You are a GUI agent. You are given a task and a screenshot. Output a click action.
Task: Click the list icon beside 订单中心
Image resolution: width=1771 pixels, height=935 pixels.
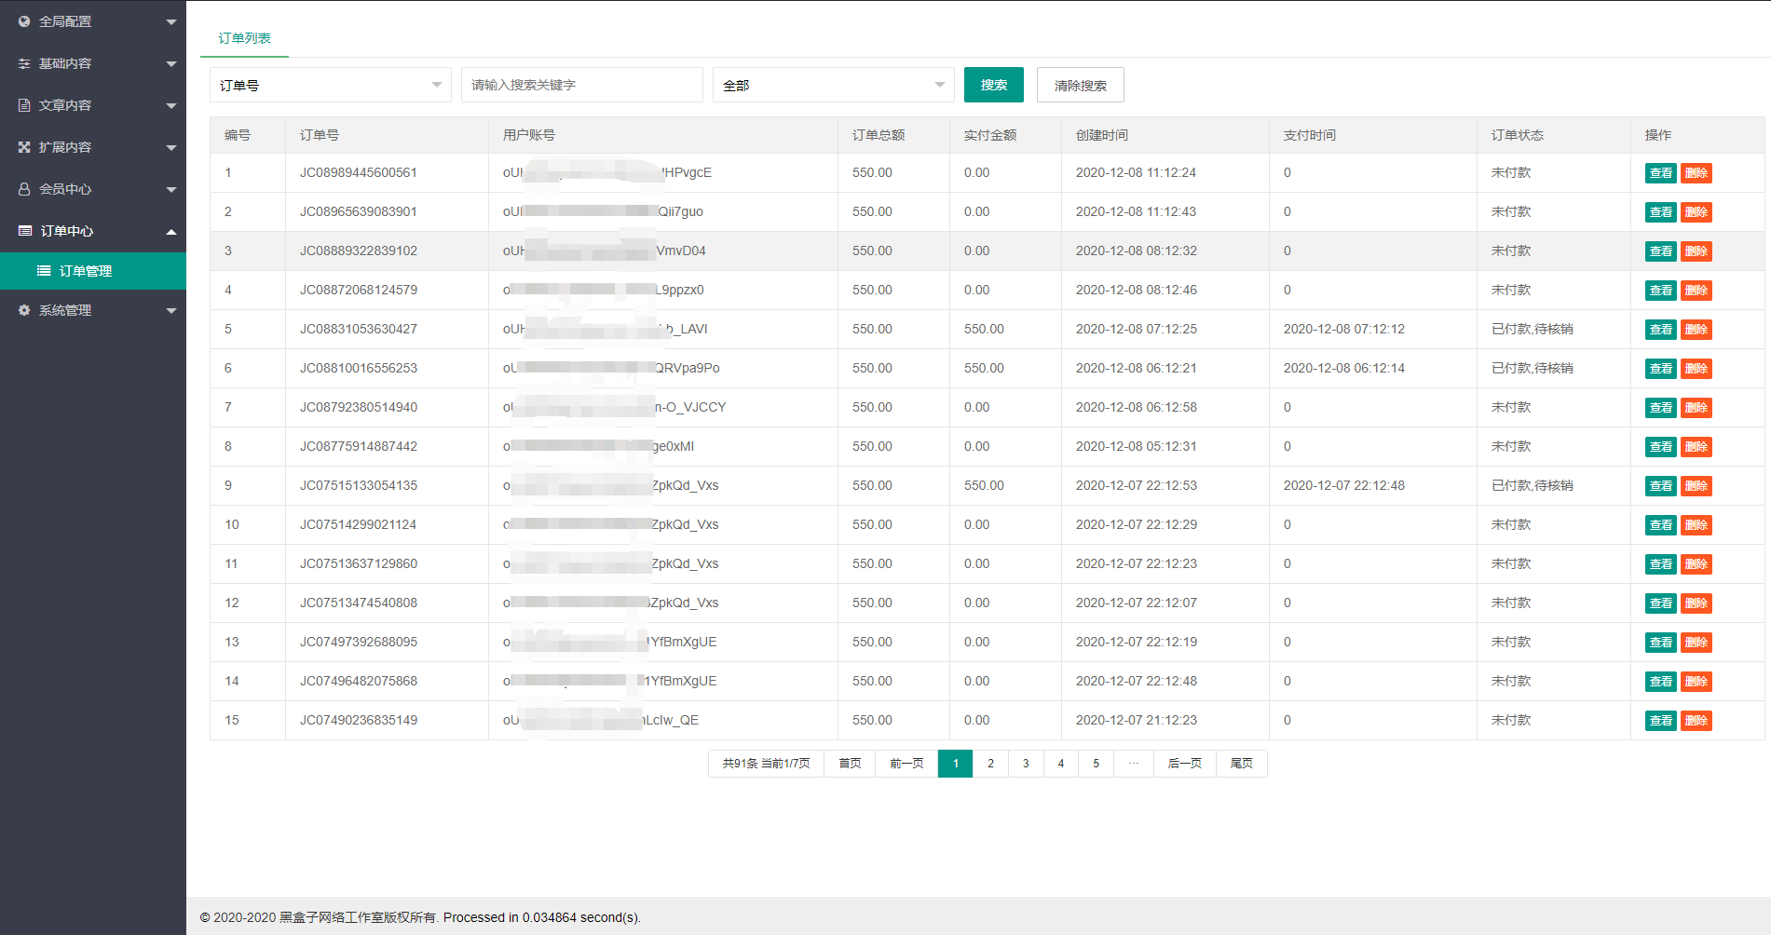pyautogui.click(x=25, y=231)
